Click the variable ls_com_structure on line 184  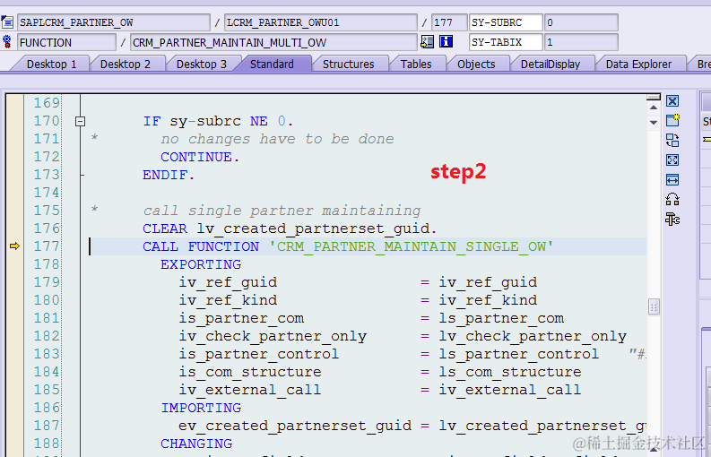509,372
